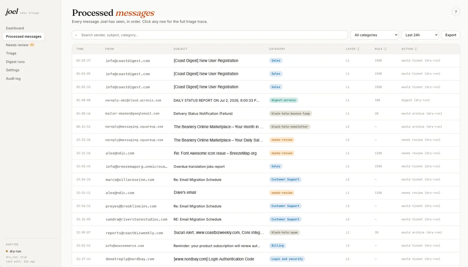Open the 02:03:05 Coast Digest row
Image resolution: width=468 pixels, height=267 pixels.
pos(266,74)
